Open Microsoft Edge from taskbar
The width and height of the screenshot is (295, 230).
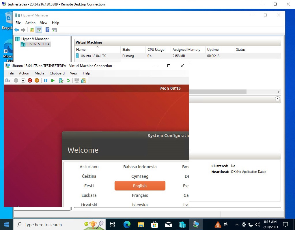(127, 225)
